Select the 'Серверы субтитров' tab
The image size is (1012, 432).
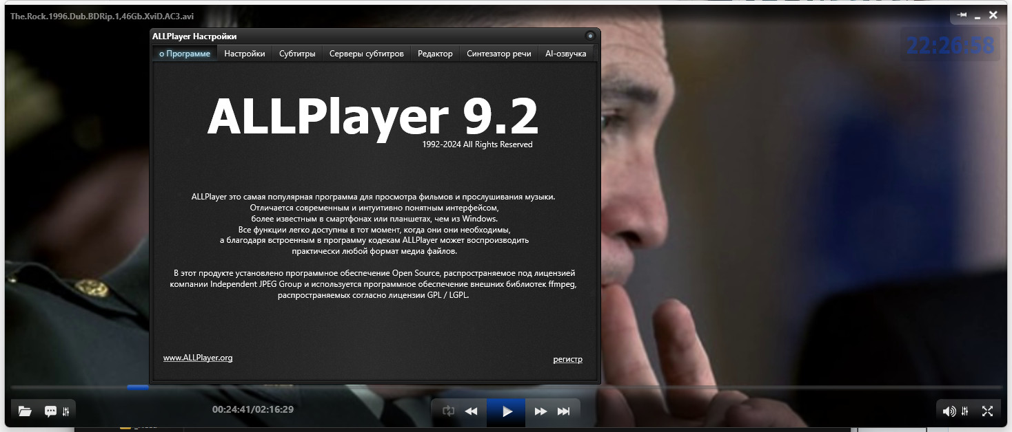pyautogui.click(x=367, y=53)
